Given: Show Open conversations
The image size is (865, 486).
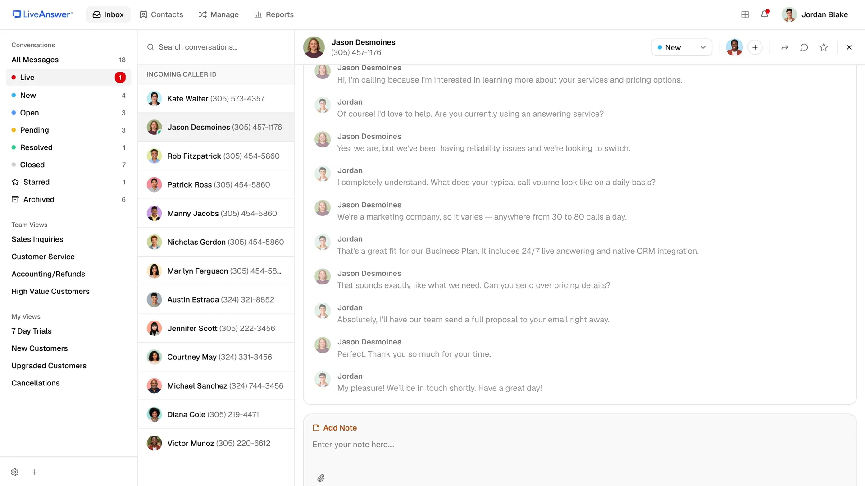Looking at the screenshot, I should (68, 113).
